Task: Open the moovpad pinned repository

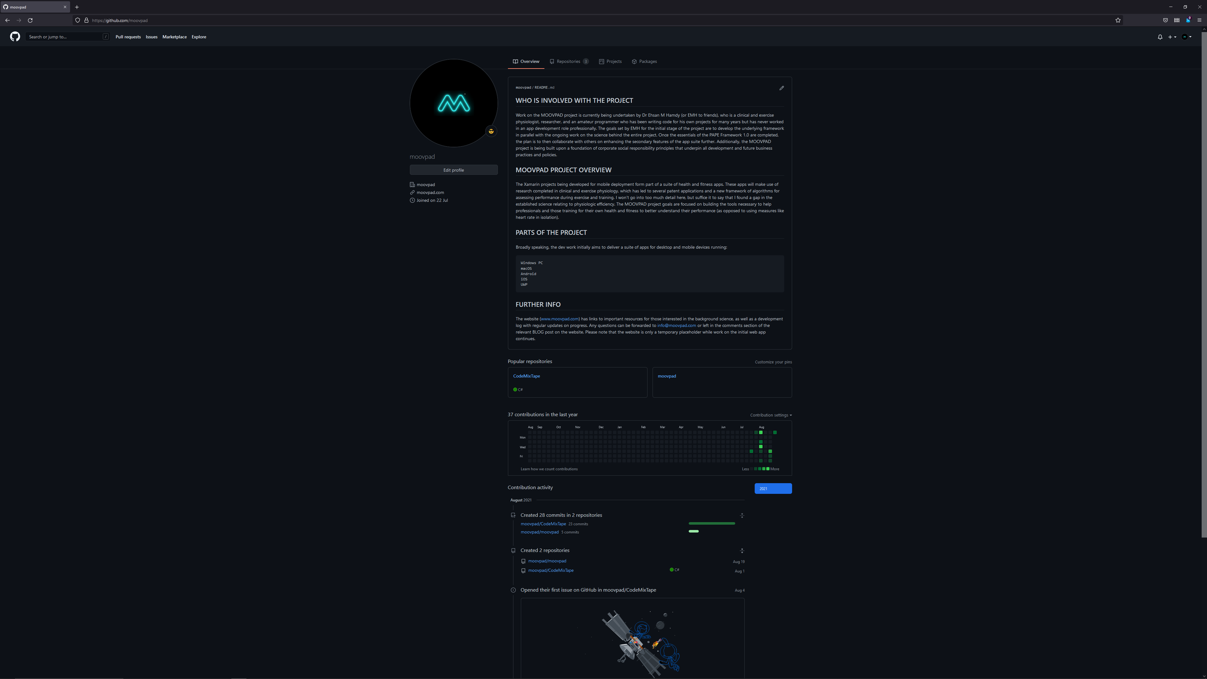Action: [666, 376]
